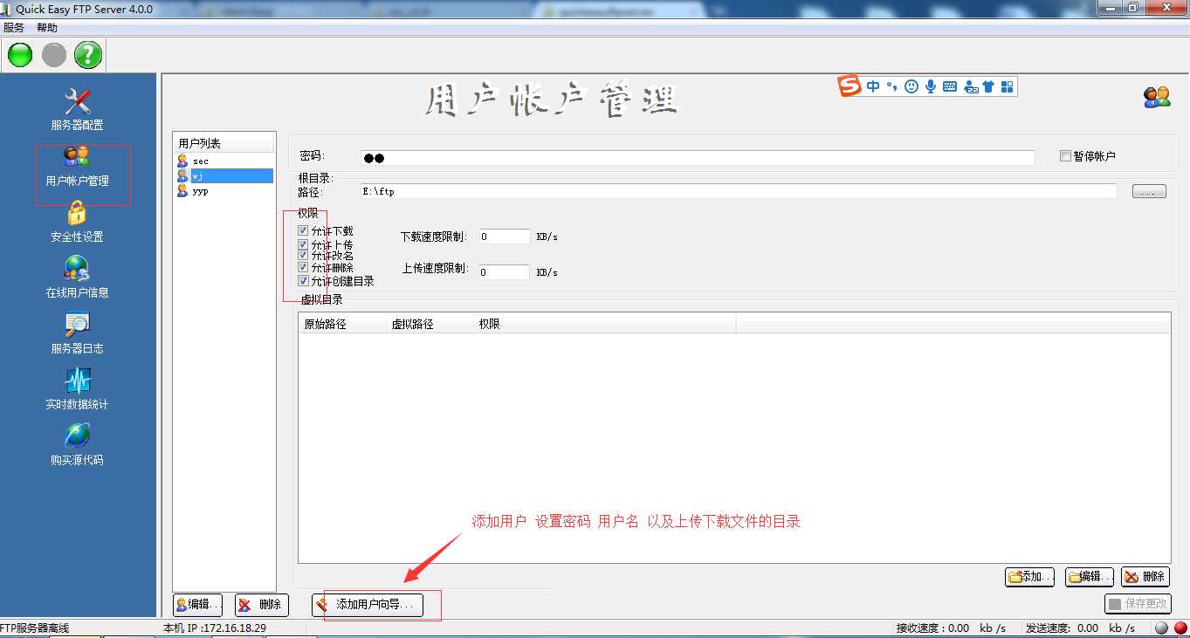Click the gray status indicator in the status bar

point(1161,628)
